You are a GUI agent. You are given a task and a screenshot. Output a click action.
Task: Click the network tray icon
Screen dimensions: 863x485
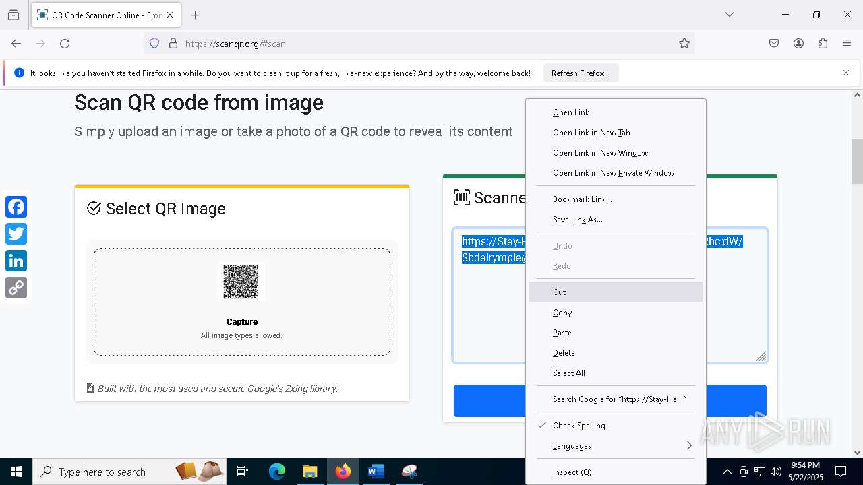pyautogui.click(x=760, y=472)
